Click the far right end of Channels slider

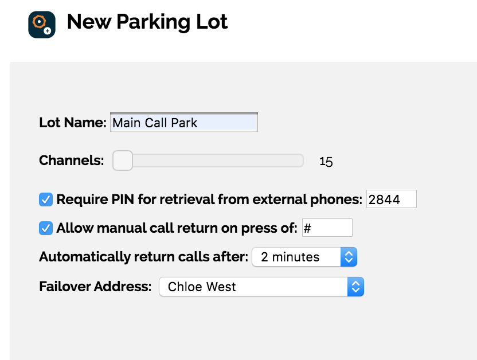(x=300, y=161)
